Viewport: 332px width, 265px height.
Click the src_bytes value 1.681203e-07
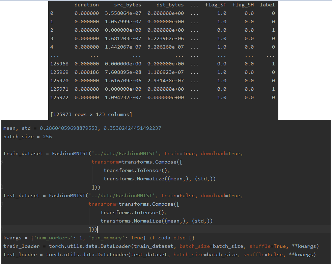(x=123, y=39)
